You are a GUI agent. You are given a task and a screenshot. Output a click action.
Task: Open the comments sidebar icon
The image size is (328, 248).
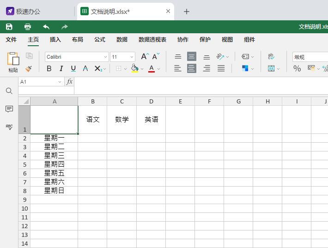(x=9, y=109)
